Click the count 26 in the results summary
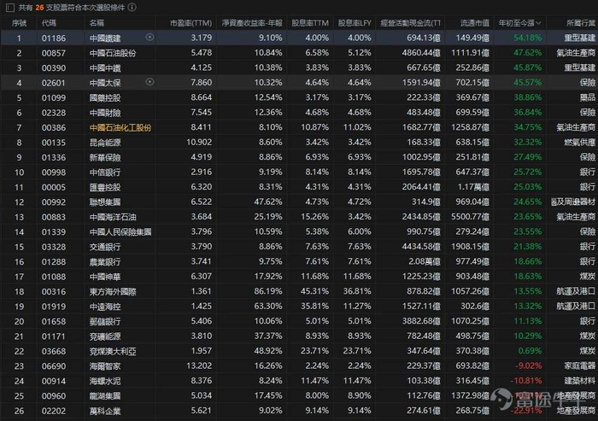 pyautogui.click(x=39, y=7)
